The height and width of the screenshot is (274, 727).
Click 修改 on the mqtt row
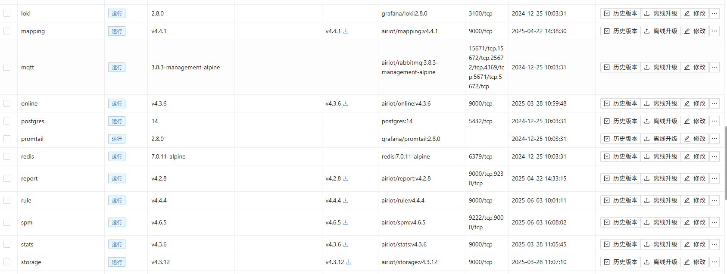[695, 67]
